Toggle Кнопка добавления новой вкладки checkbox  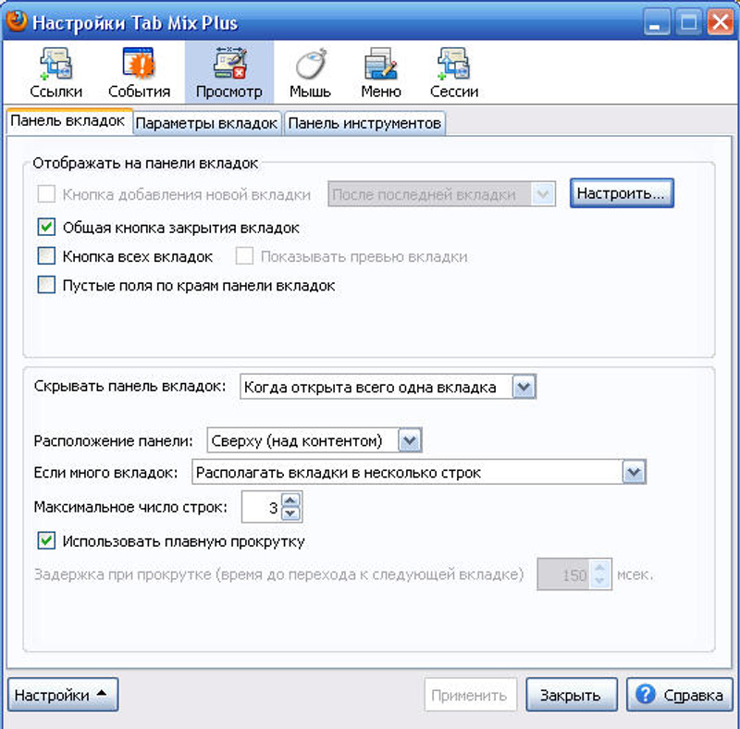point(46,193)
